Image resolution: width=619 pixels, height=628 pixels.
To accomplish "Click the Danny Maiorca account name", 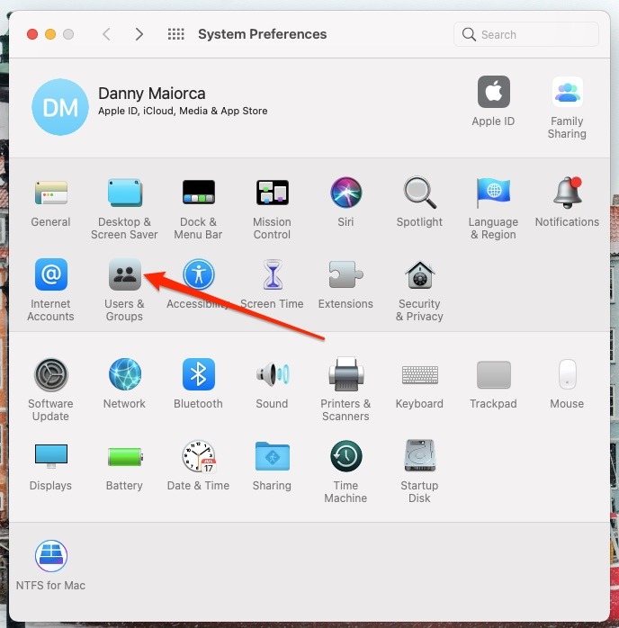I will (x=152, y=94).
